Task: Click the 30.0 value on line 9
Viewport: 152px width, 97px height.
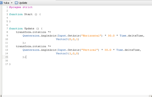Action: click(x=111, y=36)
